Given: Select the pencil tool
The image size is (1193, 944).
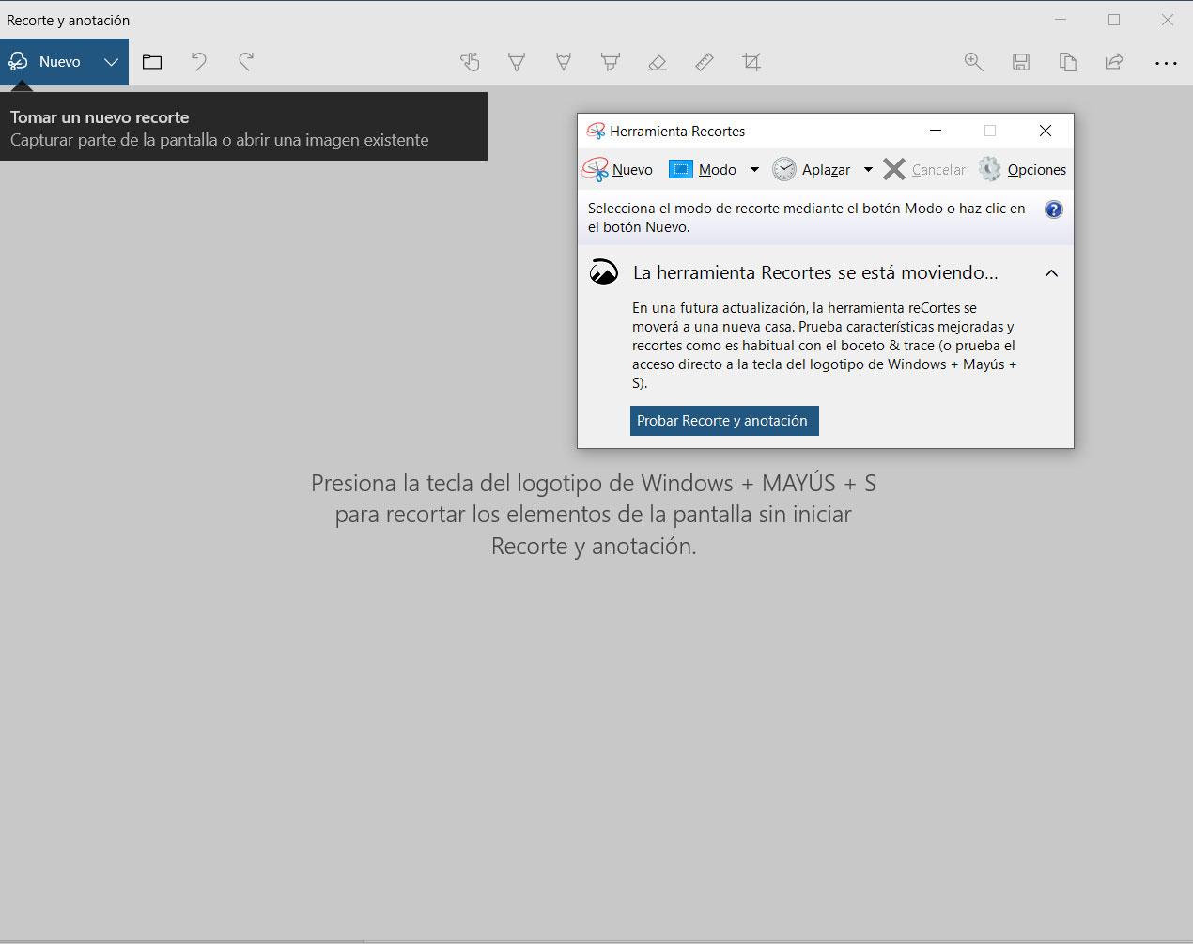Looking at the screenshot, I should [x=564, y=62].
